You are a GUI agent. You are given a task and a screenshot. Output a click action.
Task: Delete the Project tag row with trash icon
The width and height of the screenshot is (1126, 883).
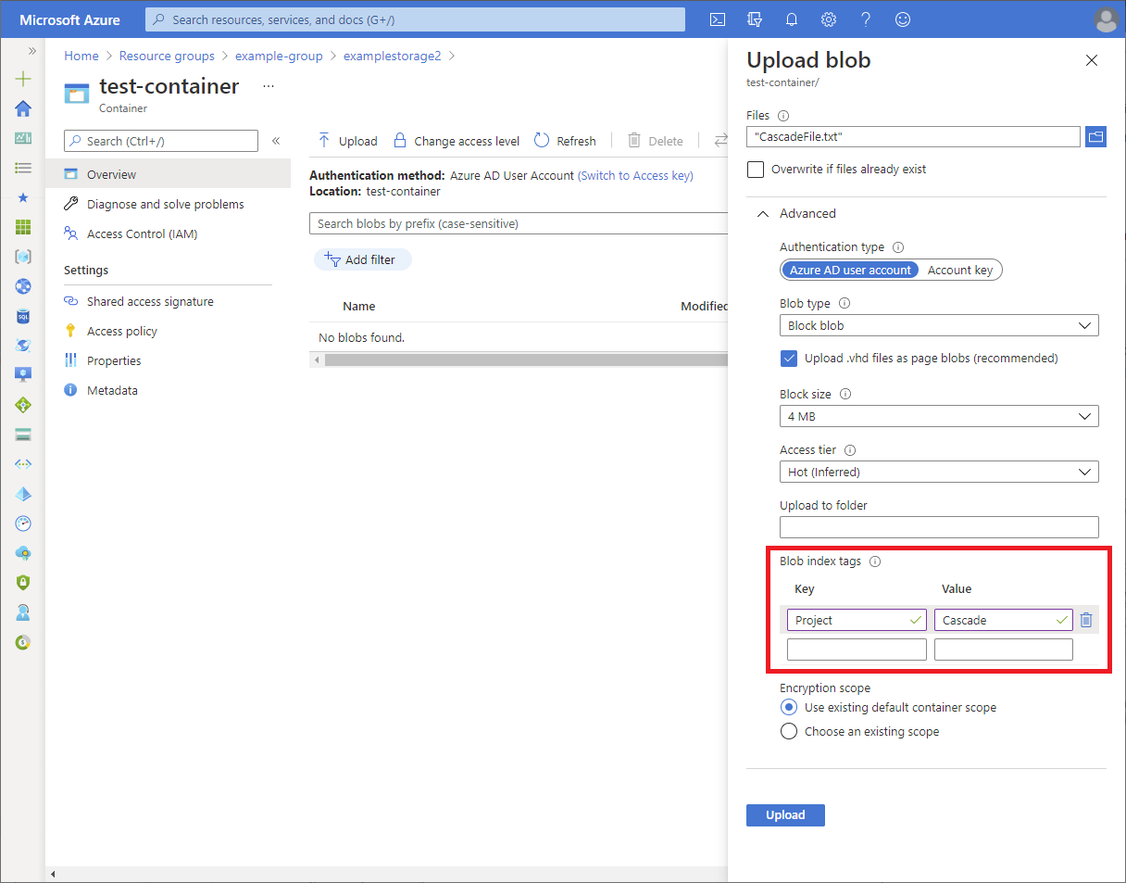(x=1086, y=620)
